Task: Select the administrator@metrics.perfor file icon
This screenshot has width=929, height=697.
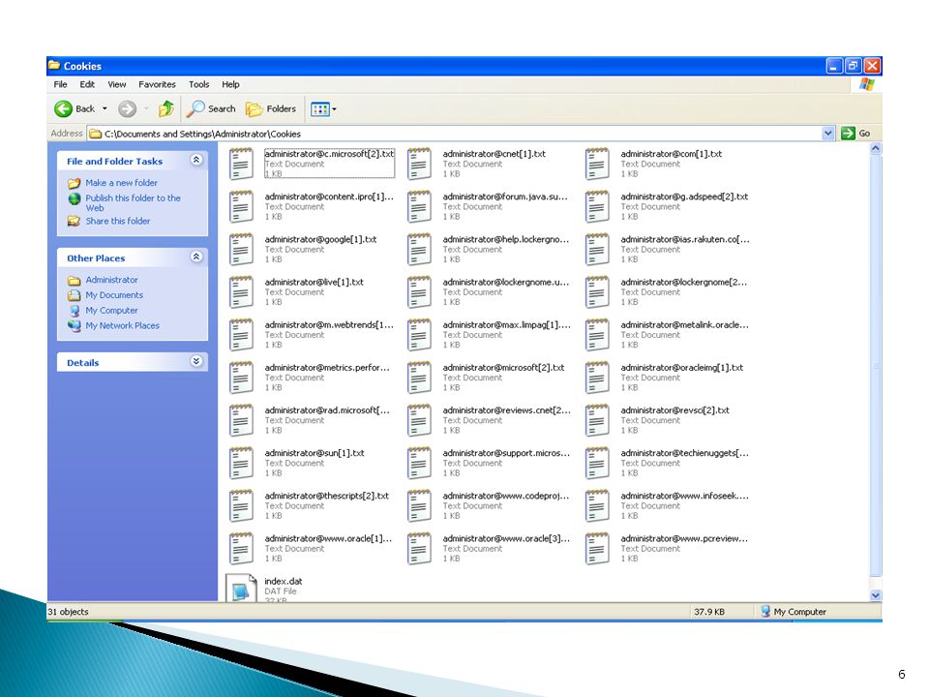Action: click(x=241, y=377)
